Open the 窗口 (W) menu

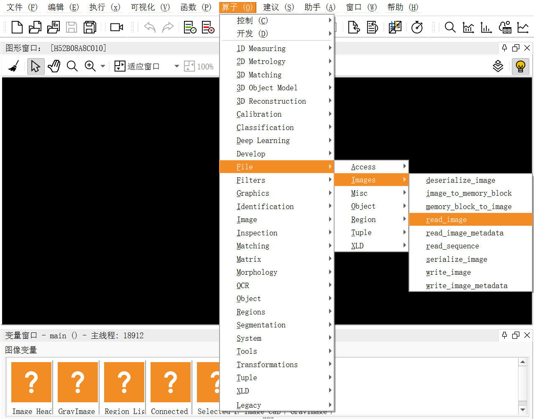(361, 7)
